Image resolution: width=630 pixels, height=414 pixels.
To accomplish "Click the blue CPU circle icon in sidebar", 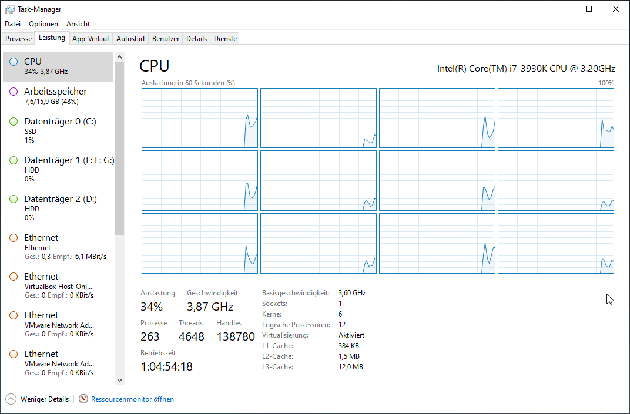I will [14, 62].
